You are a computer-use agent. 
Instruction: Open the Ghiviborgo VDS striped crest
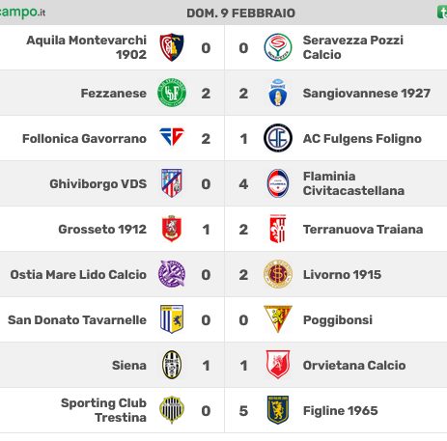(x=172, y=183)
